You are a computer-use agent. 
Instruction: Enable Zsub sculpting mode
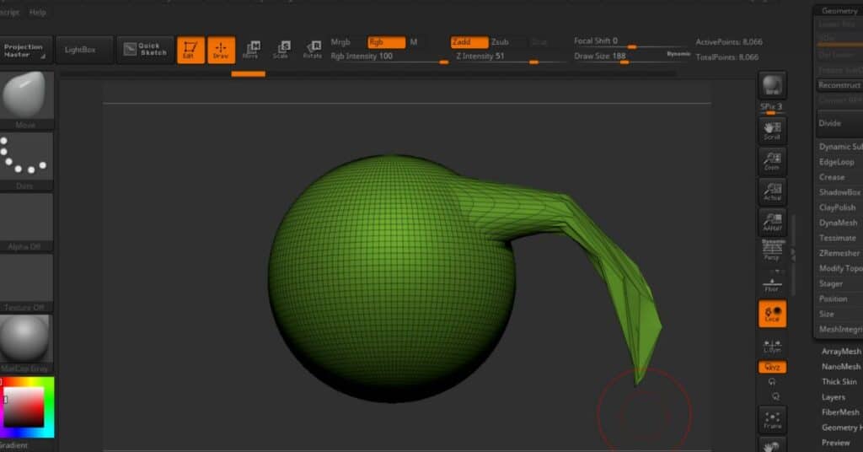coord(501,41)
